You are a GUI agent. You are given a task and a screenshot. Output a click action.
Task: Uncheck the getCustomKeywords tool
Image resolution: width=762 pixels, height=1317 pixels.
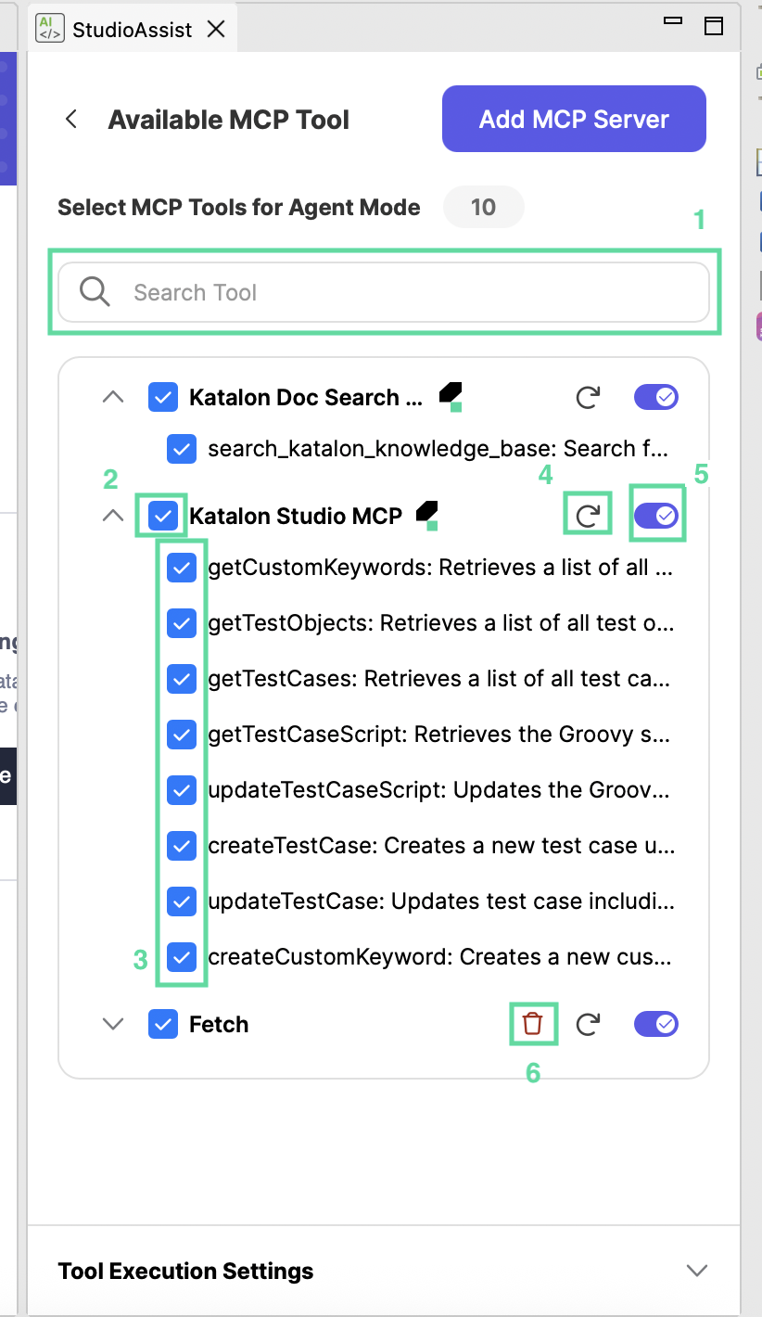pyautogui.click(x=182, y=568)
